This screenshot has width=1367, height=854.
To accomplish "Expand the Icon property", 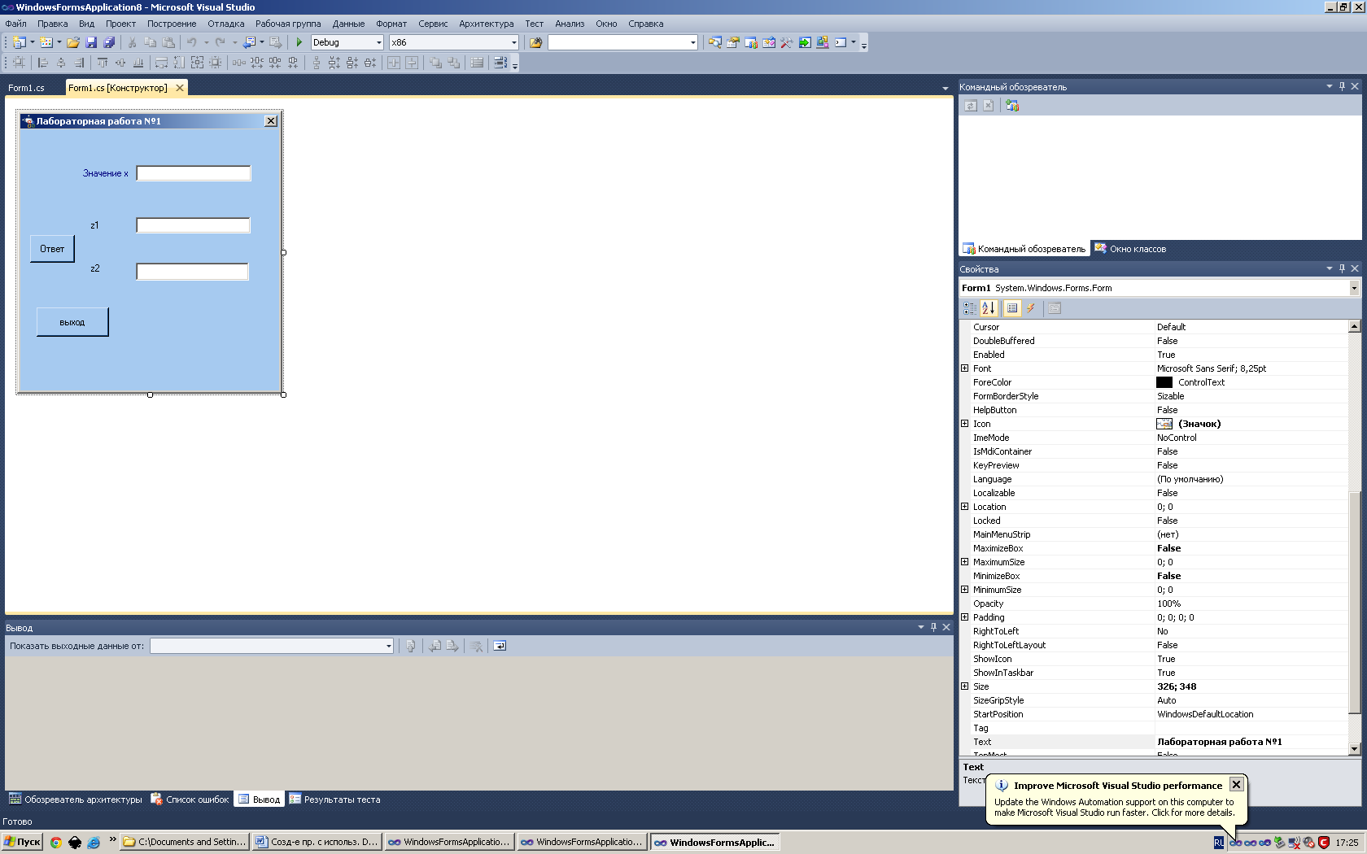I will (965, 424).
